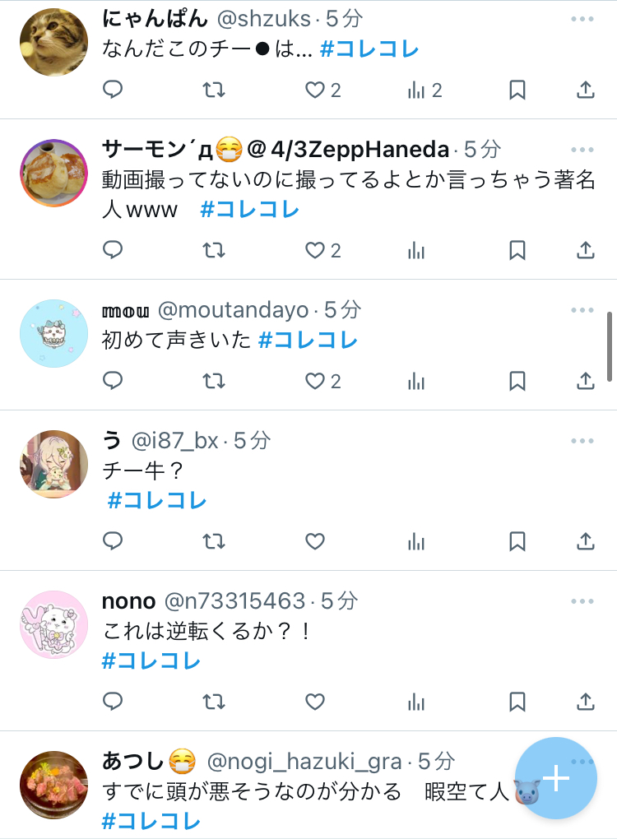Tap the compose new tweet button
Image resolution: width=617 pixels, height=839 pixels.
(x=556, y=778)
